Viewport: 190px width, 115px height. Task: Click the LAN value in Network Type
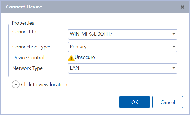pos(75,68)
